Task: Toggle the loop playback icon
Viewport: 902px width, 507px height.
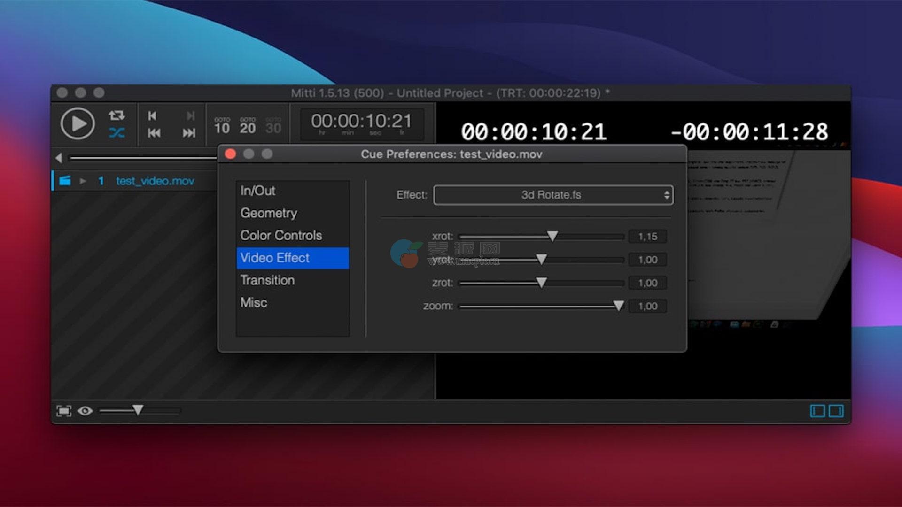Action: (x=117, y=115)
